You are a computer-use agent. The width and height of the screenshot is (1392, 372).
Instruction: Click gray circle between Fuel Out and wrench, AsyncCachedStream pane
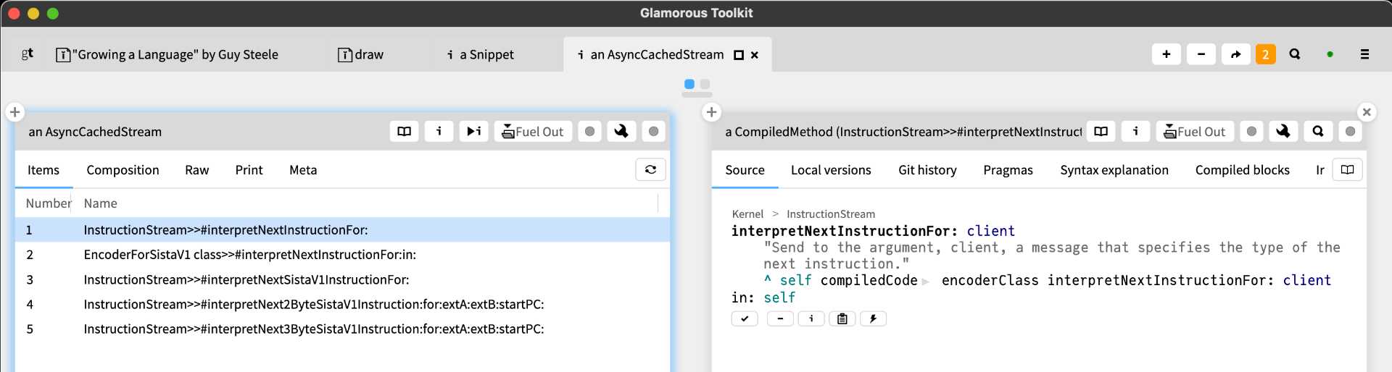coord(589,131)
